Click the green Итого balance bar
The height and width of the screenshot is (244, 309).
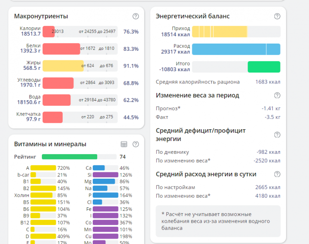(264, 67)
